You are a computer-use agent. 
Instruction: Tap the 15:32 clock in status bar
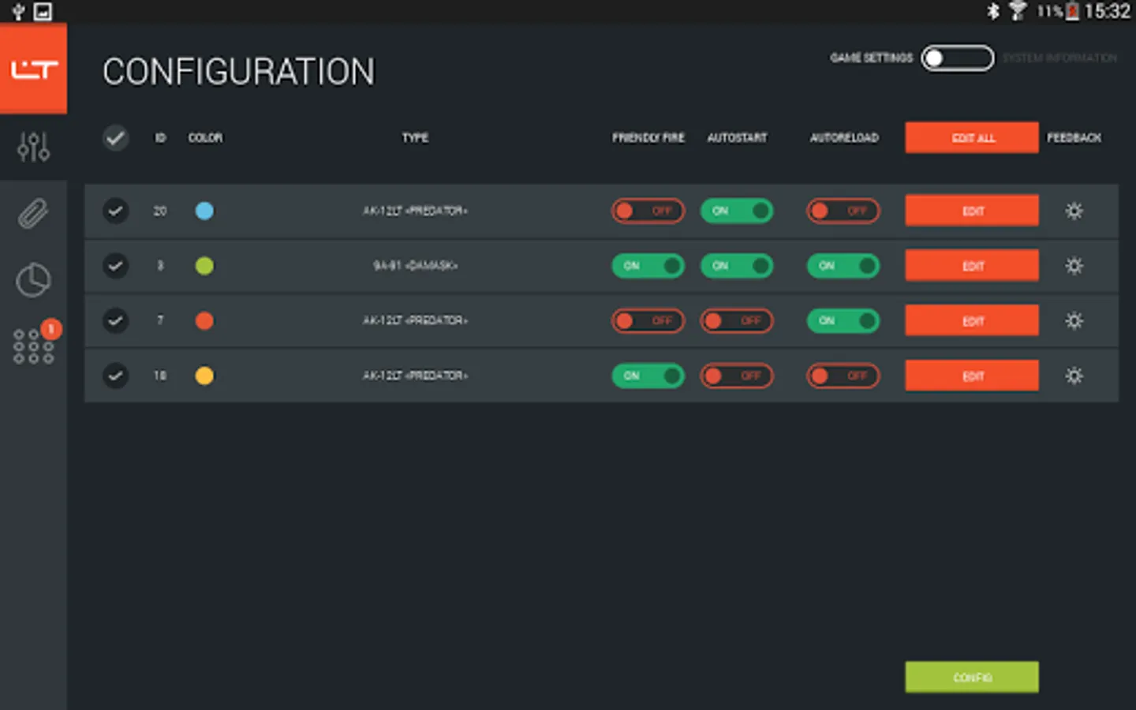pos(1107,11)
